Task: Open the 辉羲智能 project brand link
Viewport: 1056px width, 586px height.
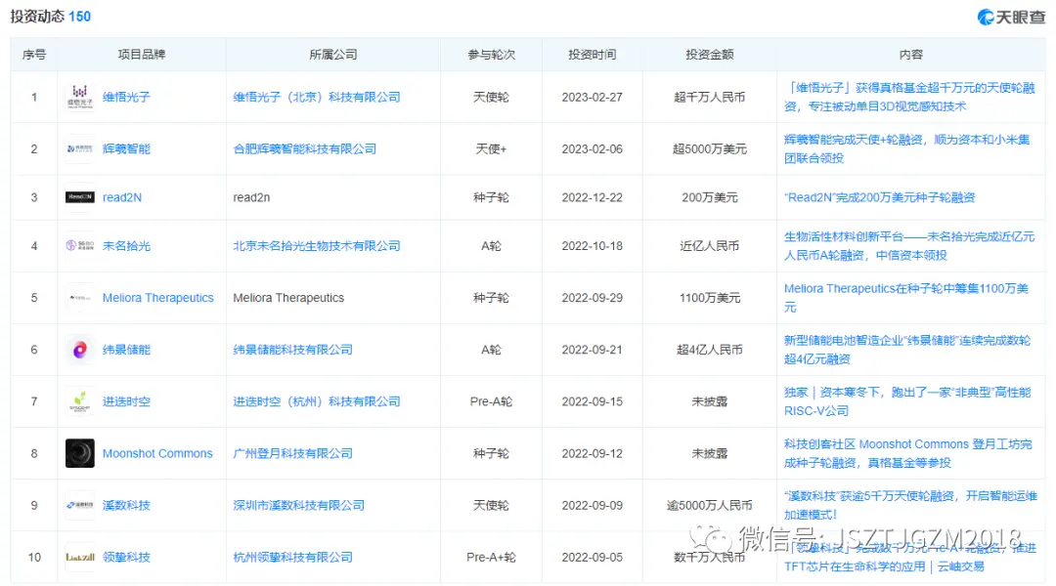Action: point(126,148)
